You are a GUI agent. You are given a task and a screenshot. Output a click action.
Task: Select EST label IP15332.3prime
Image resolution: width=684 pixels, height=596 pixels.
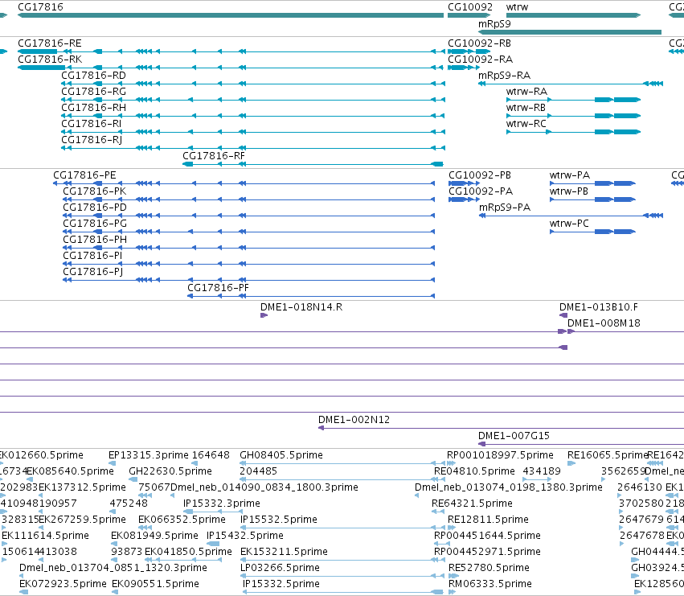222,504
